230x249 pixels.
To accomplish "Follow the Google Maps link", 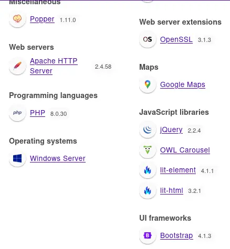I will (x=183, y=84).
